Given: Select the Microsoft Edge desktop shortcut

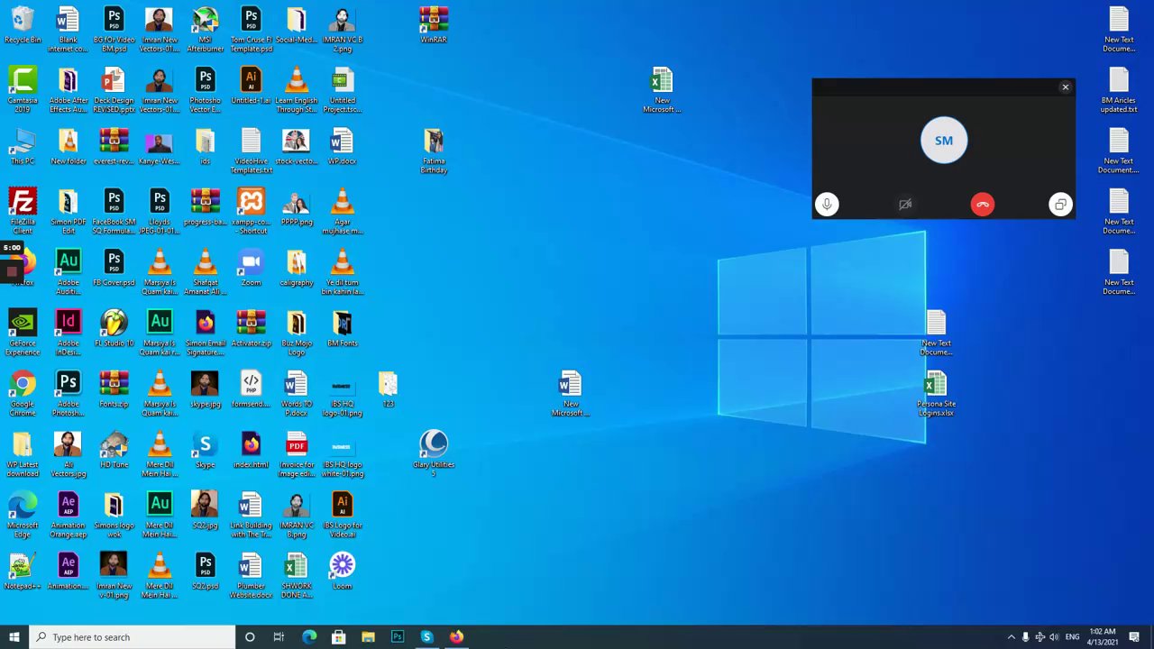Looking at the screenshot, I should click(23, 516).
